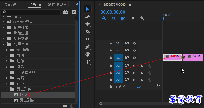Expand the 擦除 folder
204x108 pixels.
6,67
